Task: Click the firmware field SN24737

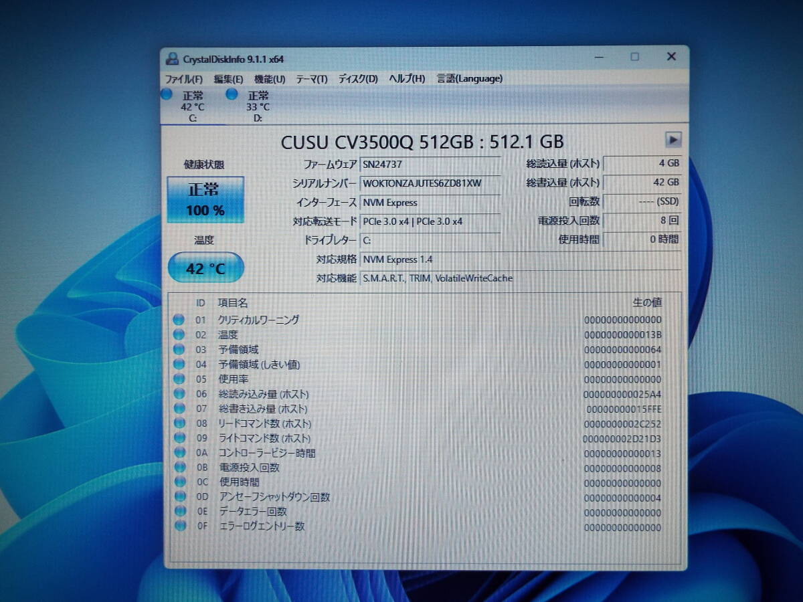Action: [430, 164]
